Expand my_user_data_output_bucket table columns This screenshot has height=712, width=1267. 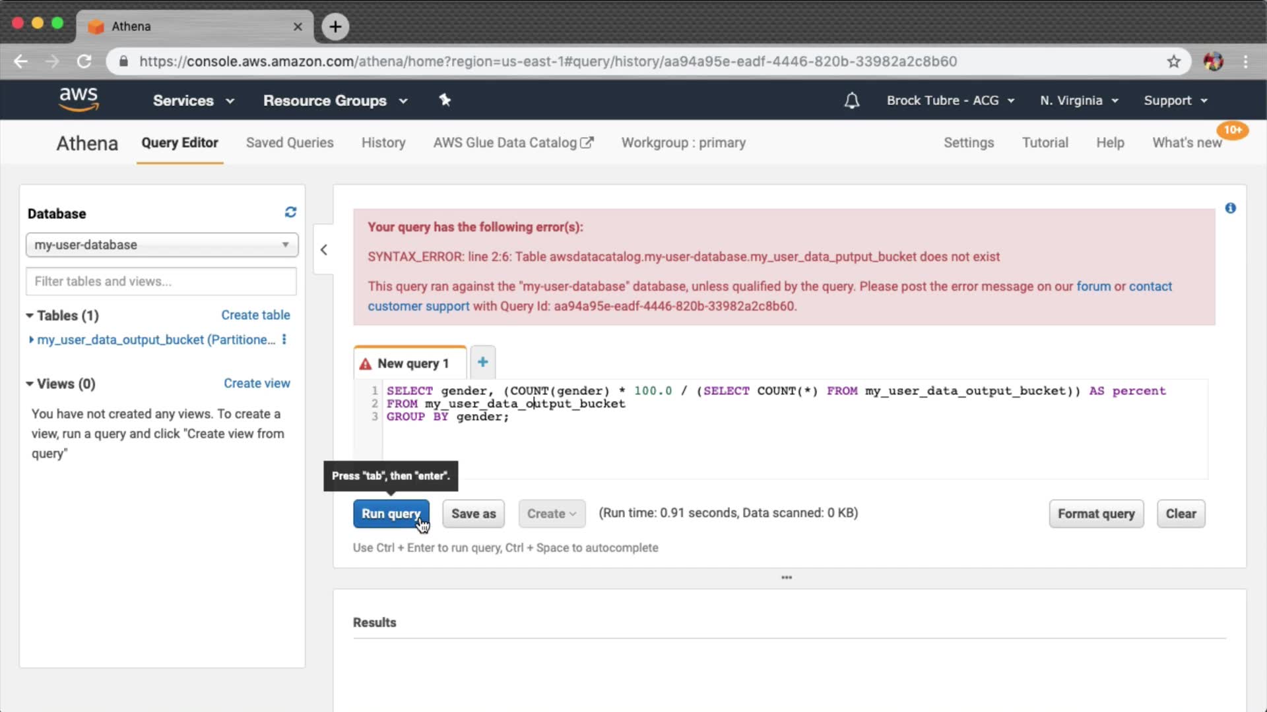coord(31,340)
